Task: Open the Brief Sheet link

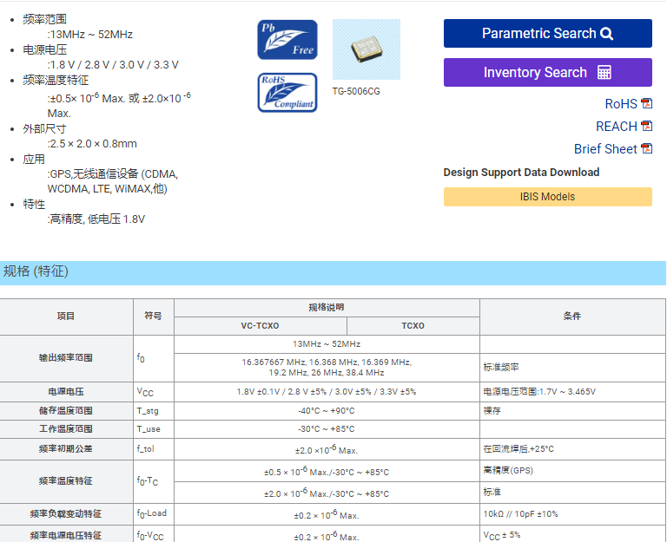Action: pyautogui.click(x=605, y=149)
